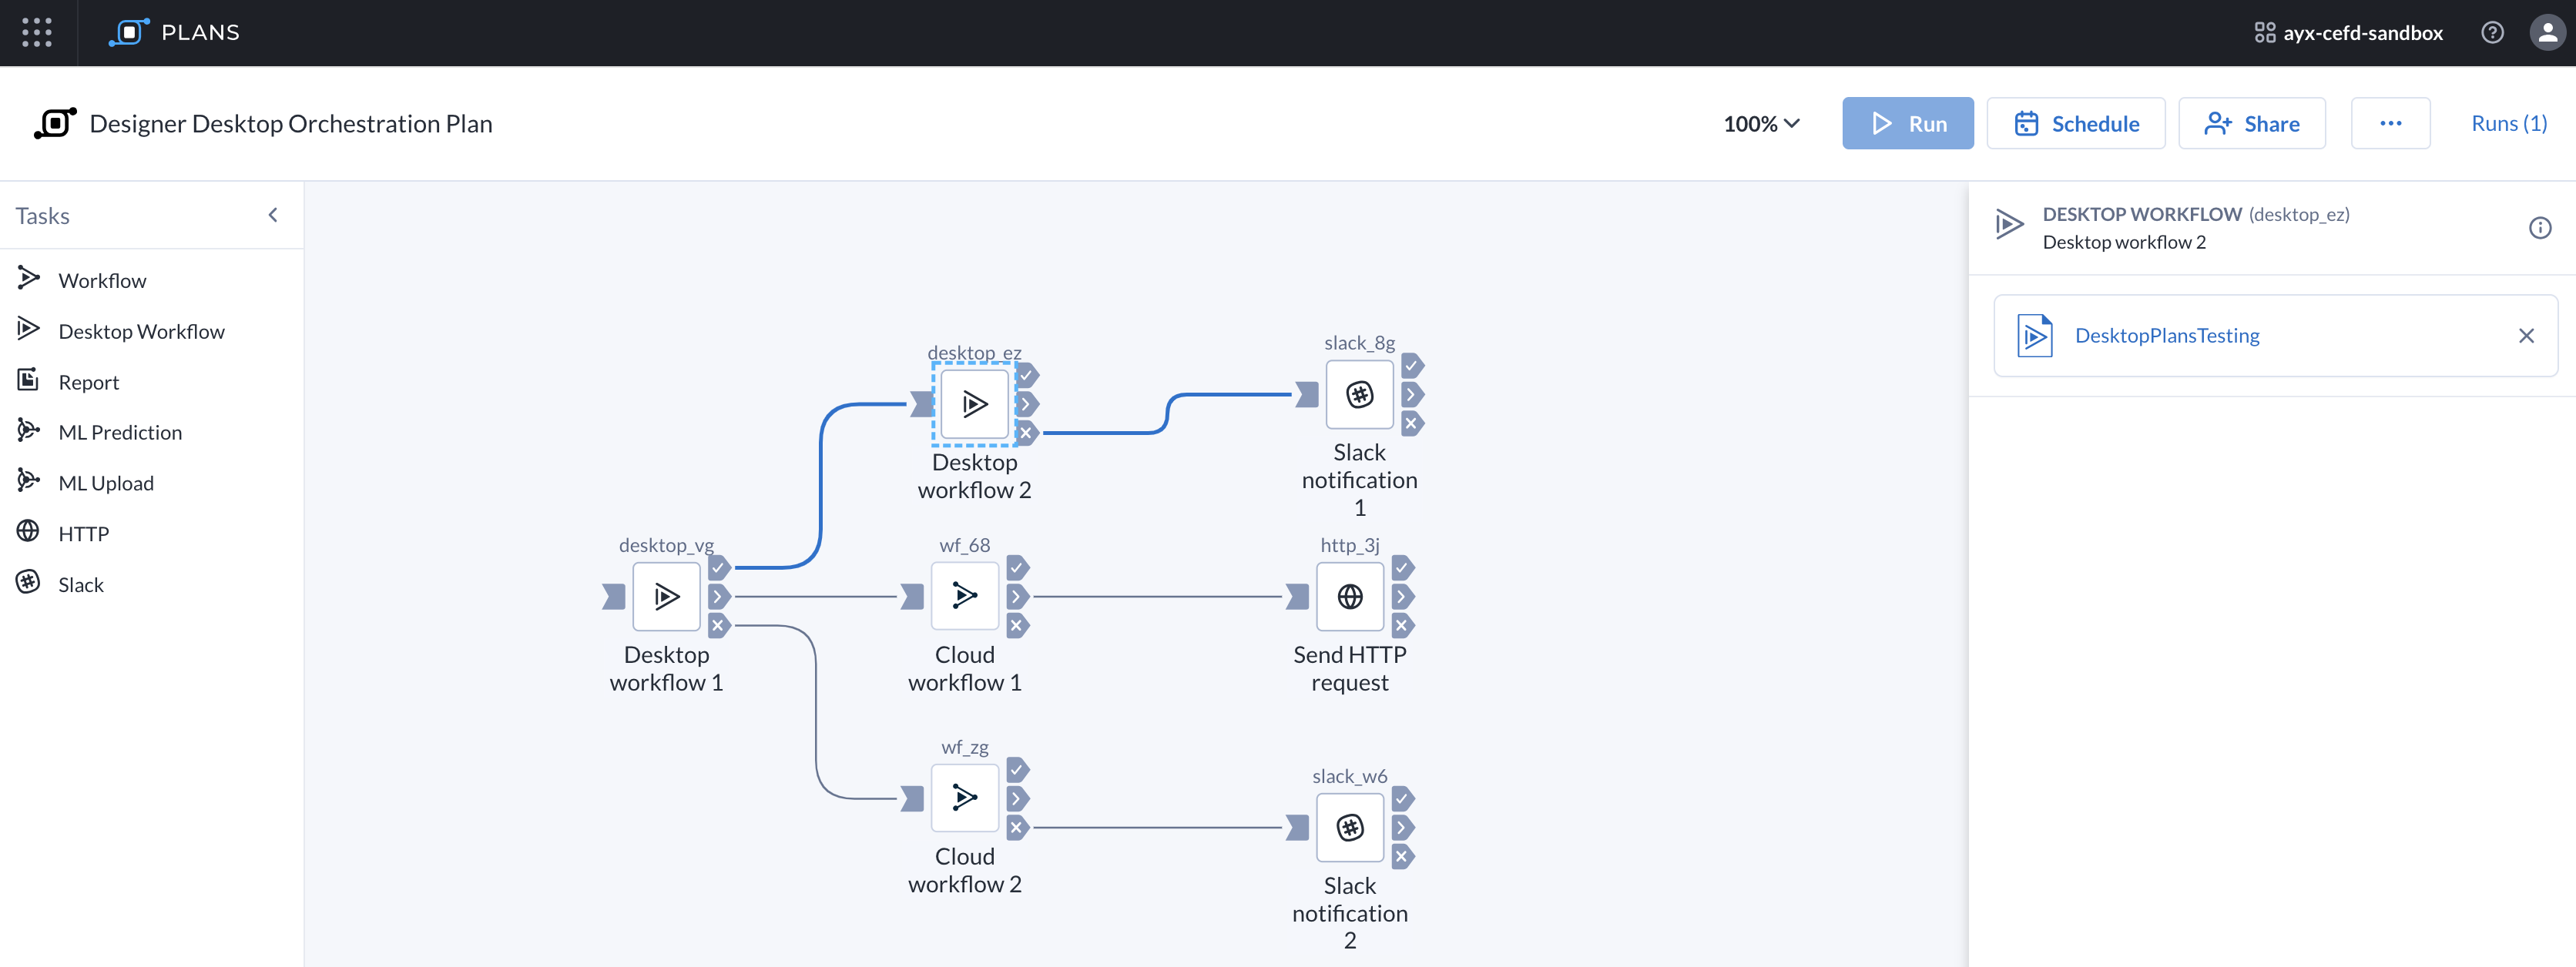Open the zoom level dropdown at 100%
This screenshot has height=967, width=2576.
point(1761,123)
